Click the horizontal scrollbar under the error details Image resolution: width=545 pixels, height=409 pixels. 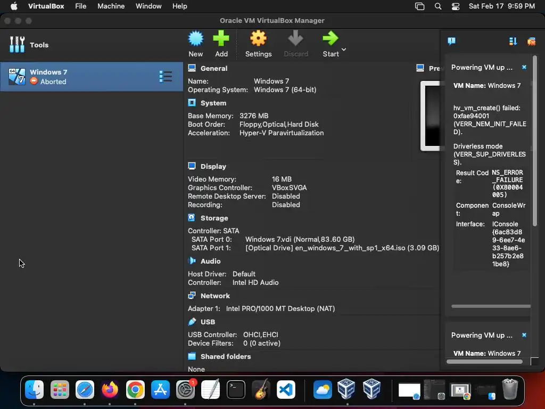tap(491, 306)
